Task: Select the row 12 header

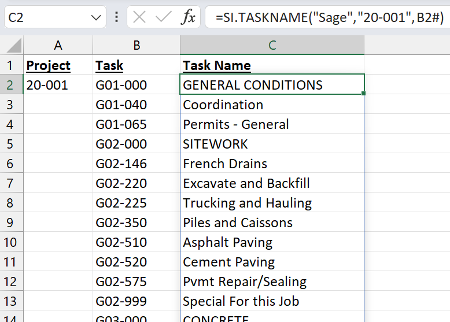Action: (x=12, y=282)
